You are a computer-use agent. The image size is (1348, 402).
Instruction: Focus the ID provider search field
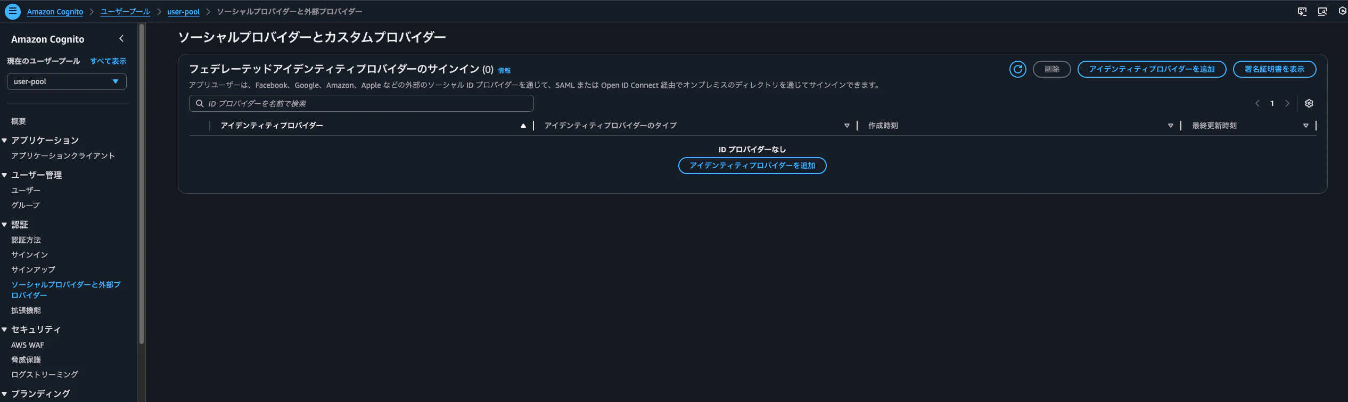[361, 103]
